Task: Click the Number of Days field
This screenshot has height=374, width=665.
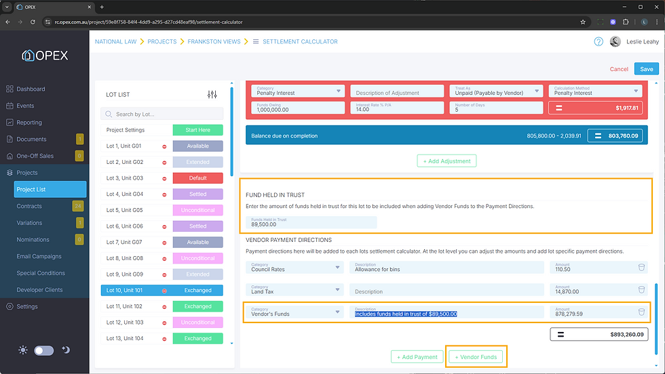Action: pos(496,108)
